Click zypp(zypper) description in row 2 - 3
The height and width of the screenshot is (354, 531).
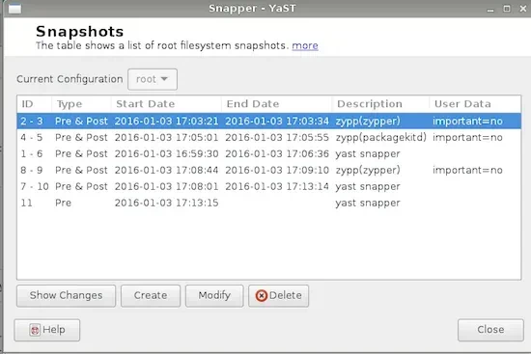tap(368, 122)
